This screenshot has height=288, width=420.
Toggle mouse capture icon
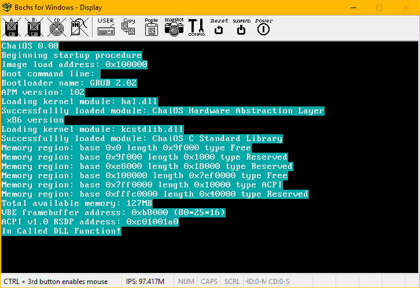coord(79,27)
